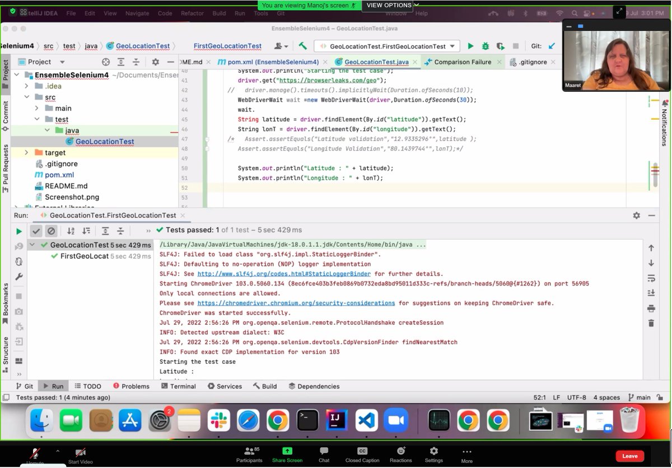Viewport: 672px width, 468px height.
Task: Click VIEW OPTIONS in Zoom share bar
Action: [x=389, y=6]
